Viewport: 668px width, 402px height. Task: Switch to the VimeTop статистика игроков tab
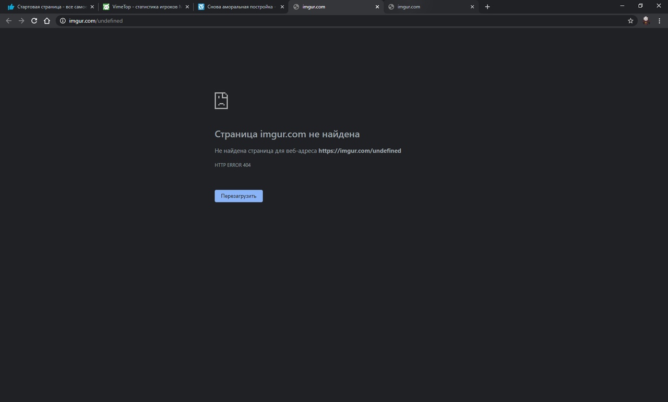144,7
